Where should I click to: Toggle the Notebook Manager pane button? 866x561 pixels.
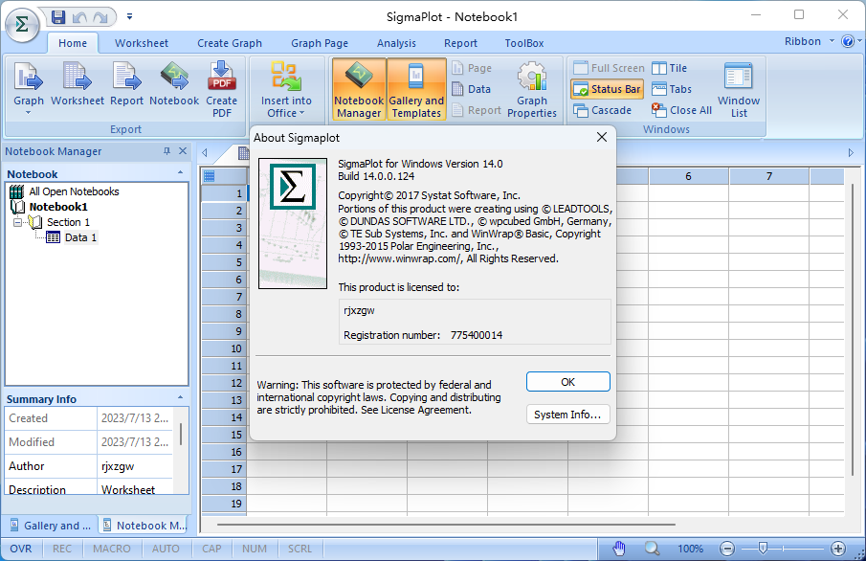[359, 90]
